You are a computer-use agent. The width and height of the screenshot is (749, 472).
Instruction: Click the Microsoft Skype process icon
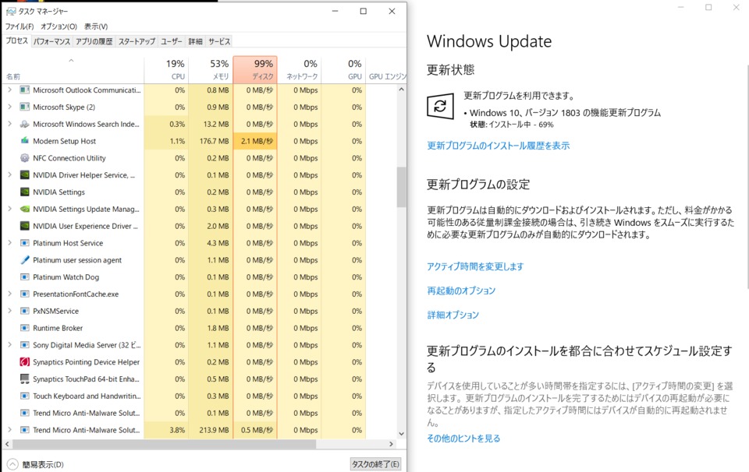(x=25, y=107)
